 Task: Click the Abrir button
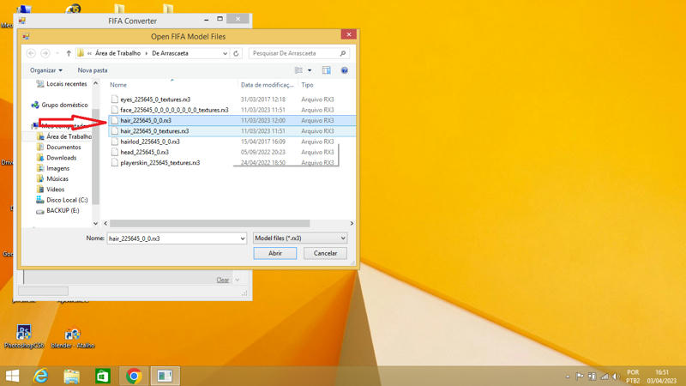tap(274, 253)
